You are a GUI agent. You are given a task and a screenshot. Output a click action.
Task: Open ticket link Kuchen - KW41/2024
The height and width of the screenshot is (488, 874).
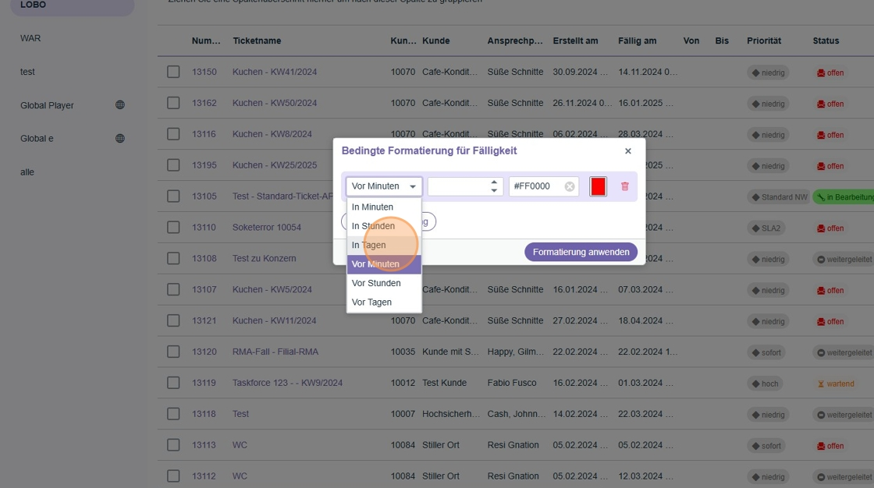[x=274, y=72]
